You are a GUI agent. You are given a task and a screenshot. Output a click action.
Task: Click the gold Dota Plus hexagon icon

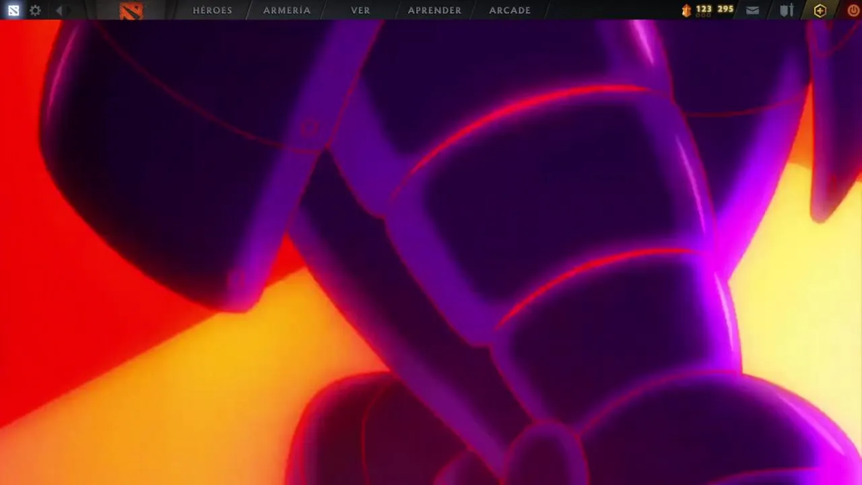820,10
